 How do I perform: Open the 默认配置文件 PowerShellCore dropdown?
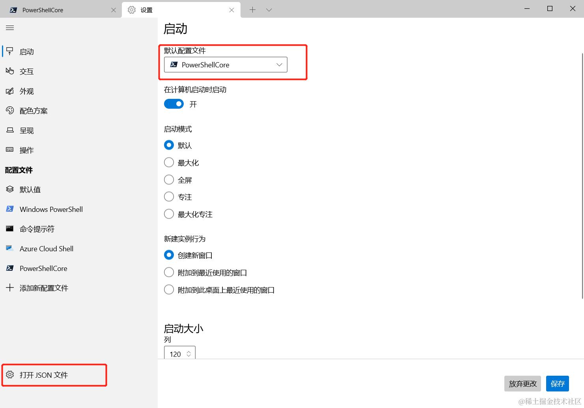pos(226,65)
